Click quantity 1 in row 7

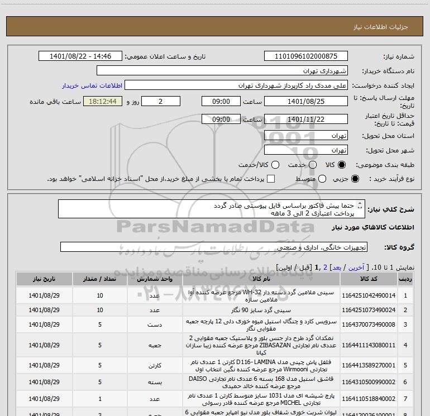coord(100,399)
